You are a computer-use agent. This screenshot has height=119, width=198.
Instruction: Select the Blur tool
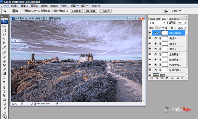4,78
